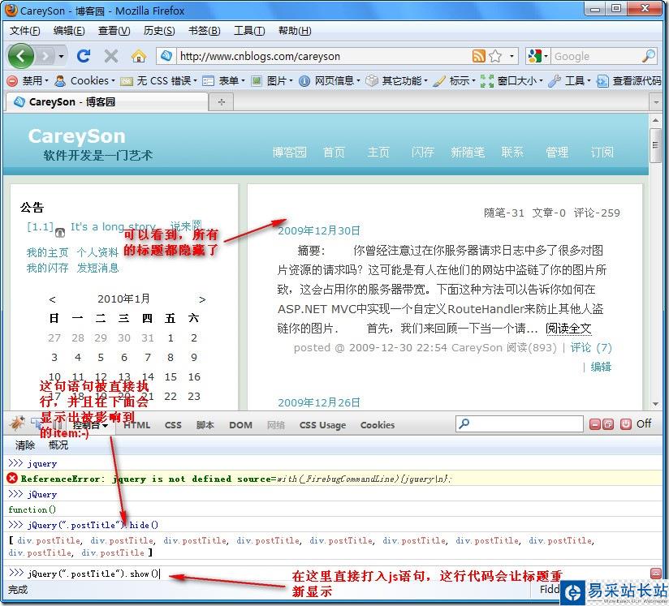Click the 新随笔 navigation link

(x=468, y=152)
